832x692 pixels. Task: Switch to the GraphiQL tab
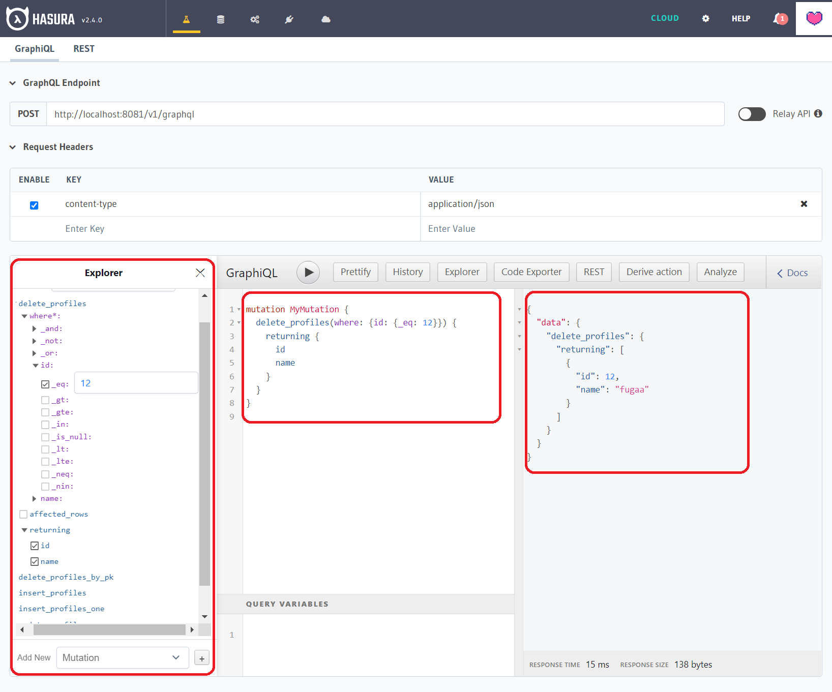pos(35,49)
